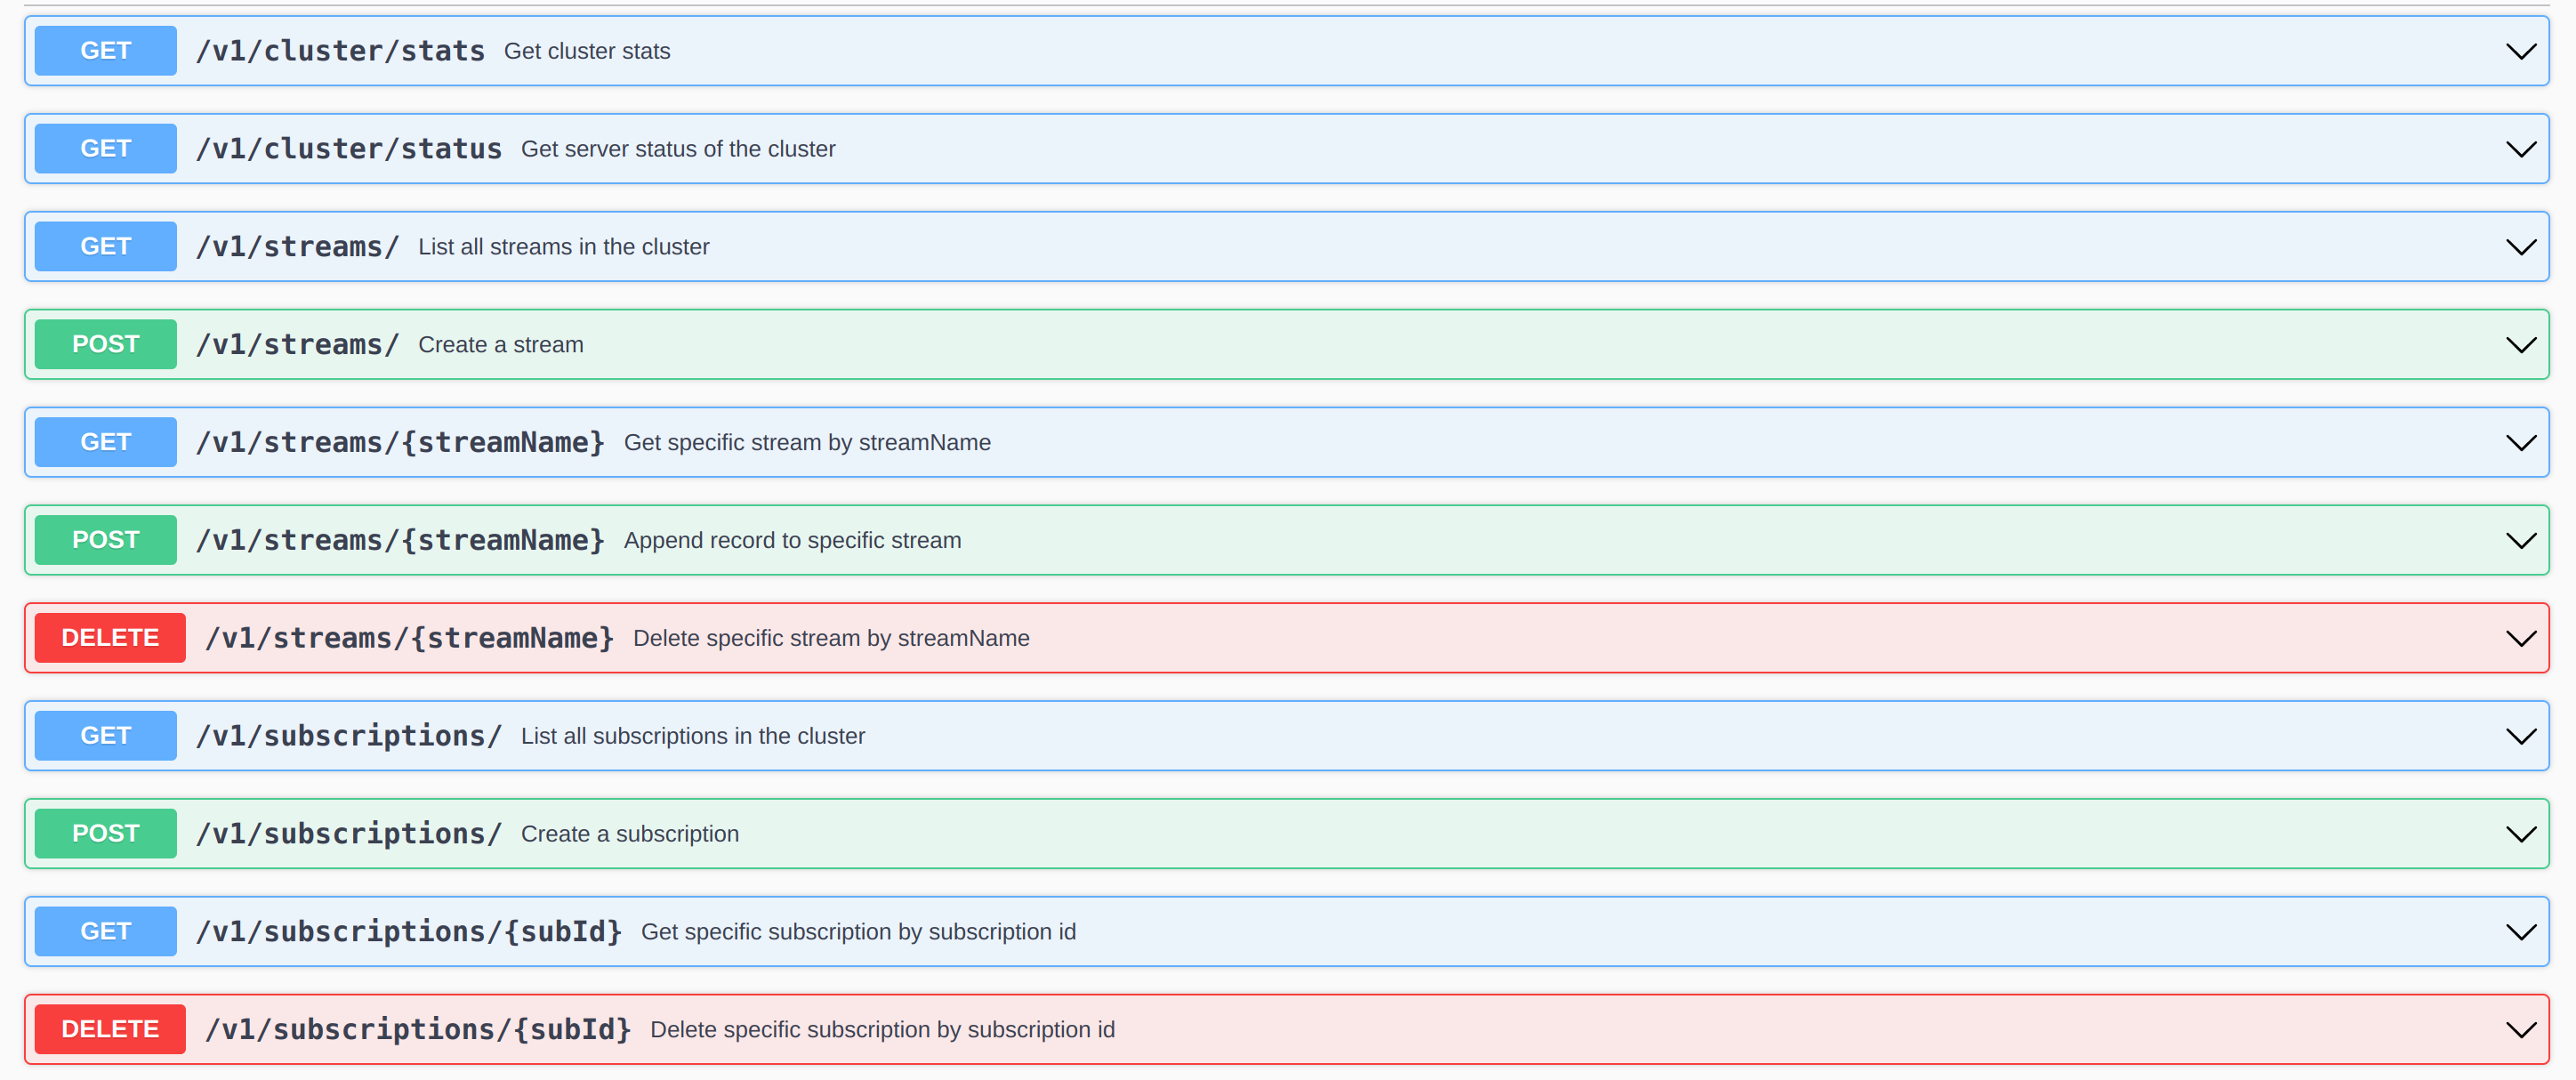Click chevron for List all streams row
The height and width of the screenshot is (1080, 2576).
click(x=2520, y=247)
